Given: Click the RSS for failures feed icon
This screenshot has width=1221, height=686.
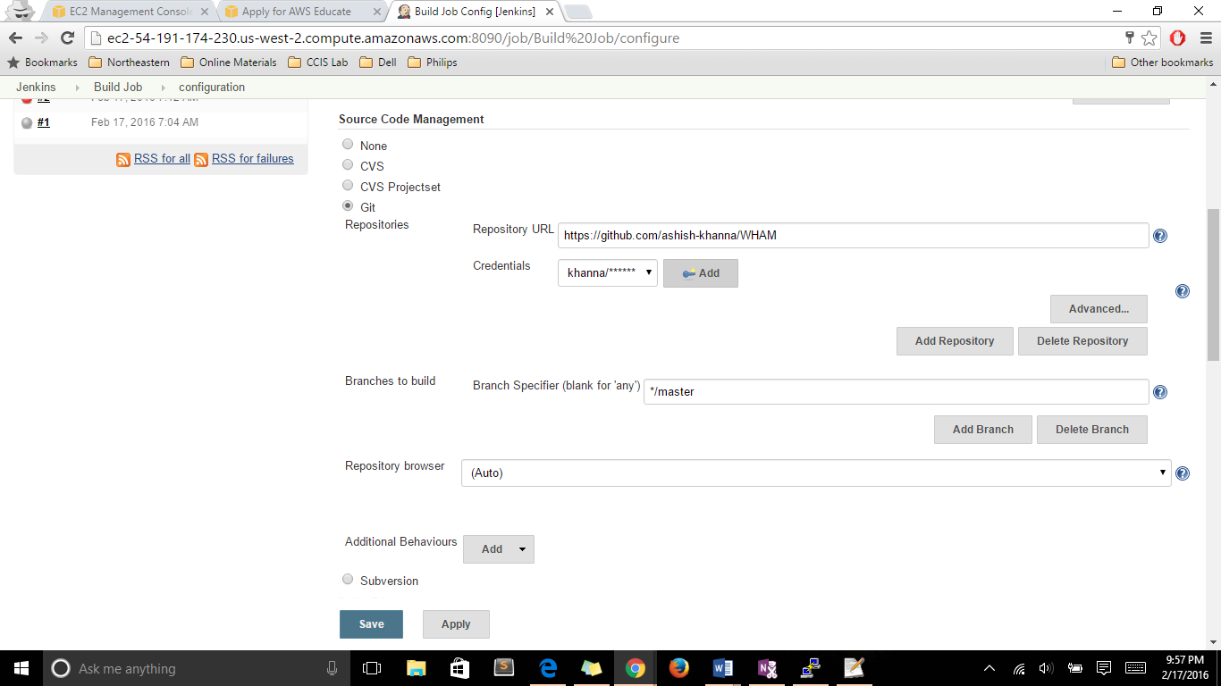Looking at the screenshot, I should [201, 159].
